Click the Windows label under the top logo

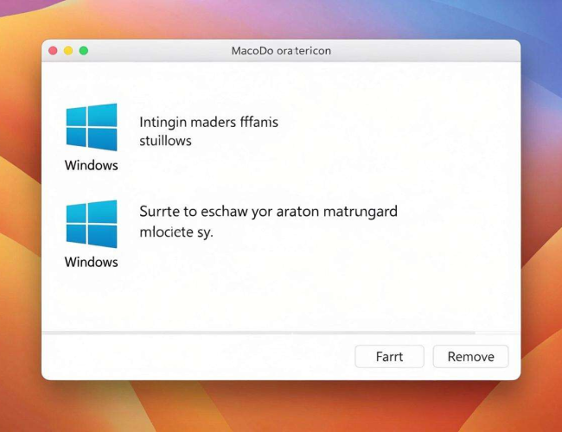(x=92, y=165)
